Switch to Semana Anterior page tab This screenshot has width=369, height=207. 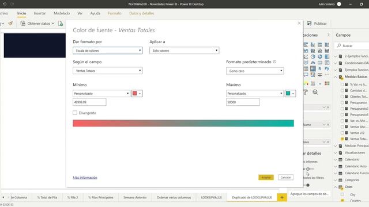pos(135,197)
